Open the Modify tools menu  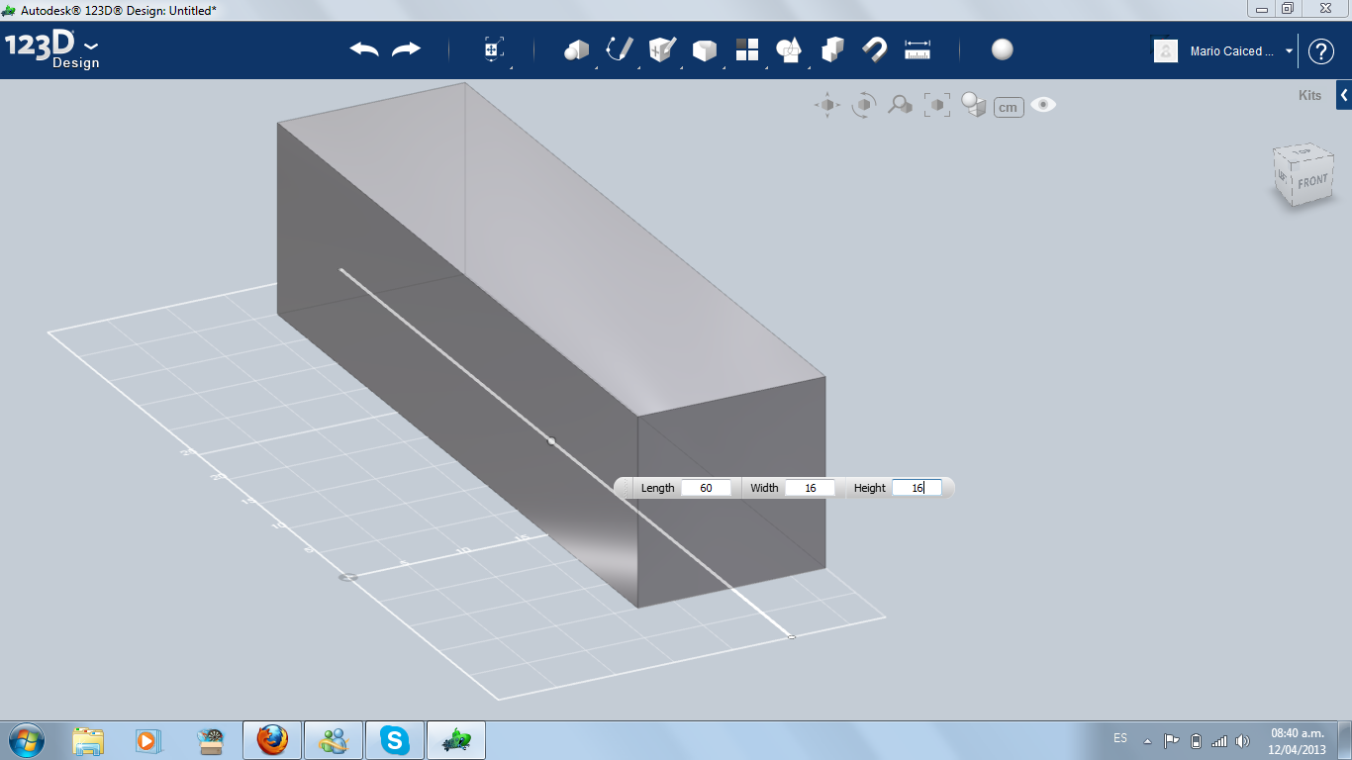[705, 49]
